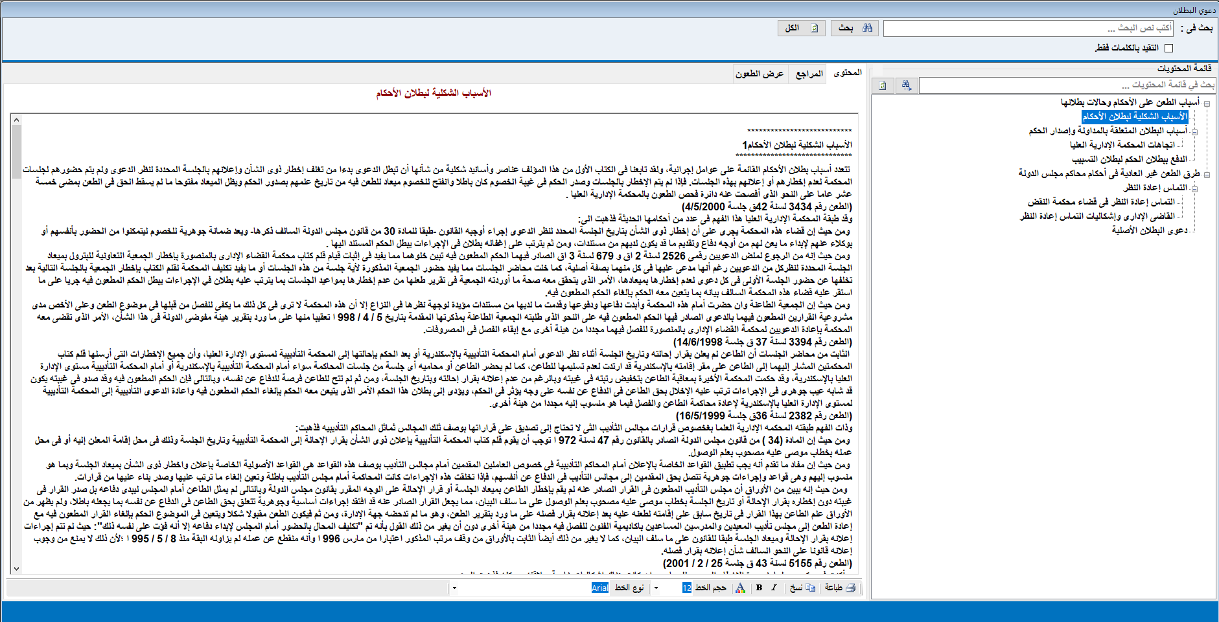Open the font type (نوع الخط) dropdown
This screenshot has height=622, width=1219.
click(454, 588)
